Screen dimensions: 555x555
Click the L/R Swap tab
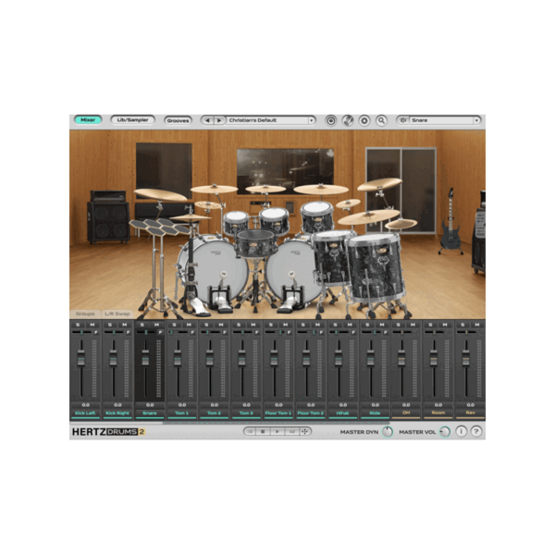click(117, 314)
